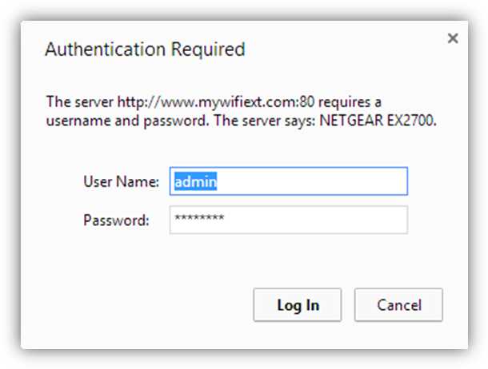
Task: Click empty space after password asterisks
Action: point(320,220)
